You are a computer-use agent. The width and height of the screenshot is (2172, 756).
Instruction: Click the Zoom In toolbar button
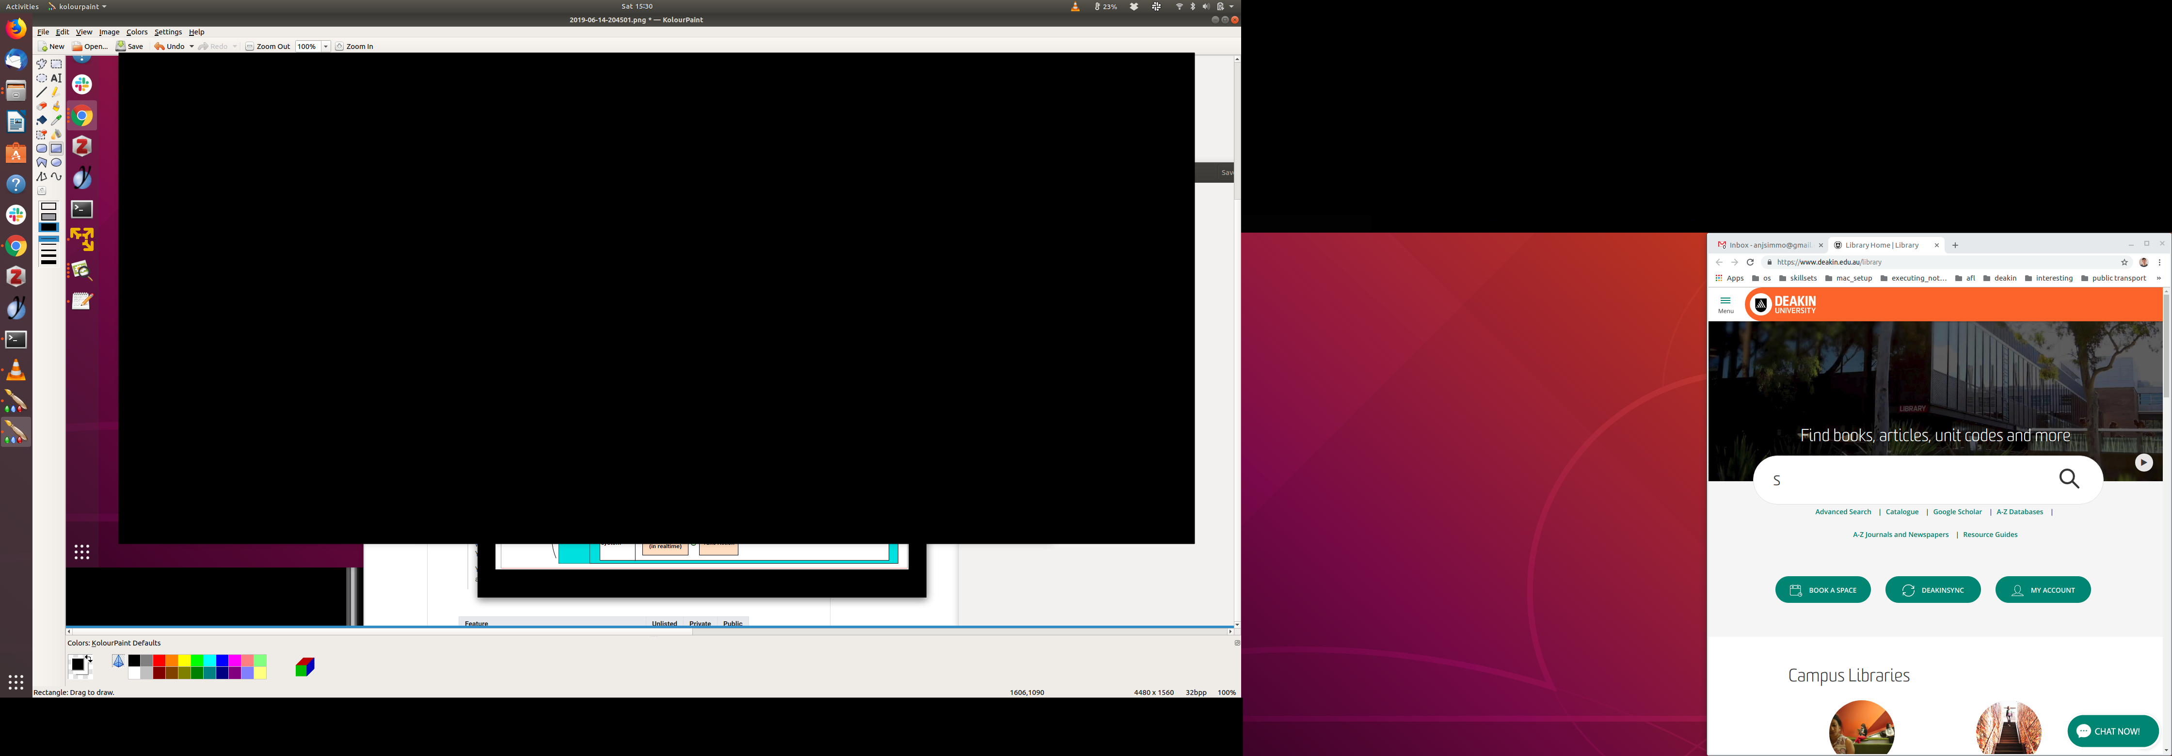[x=354, y=47]
